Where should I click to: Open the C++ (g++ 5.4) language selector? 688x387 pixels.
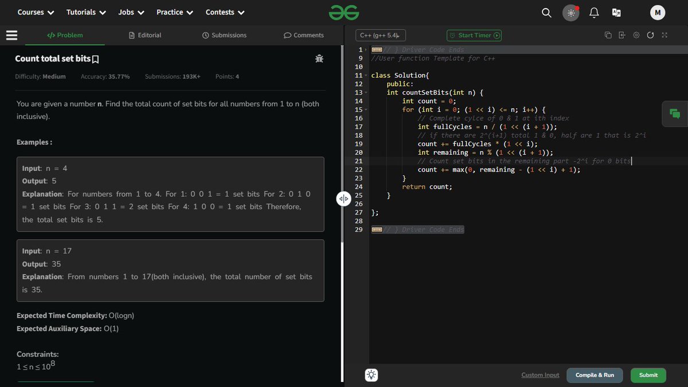point(381,35)
